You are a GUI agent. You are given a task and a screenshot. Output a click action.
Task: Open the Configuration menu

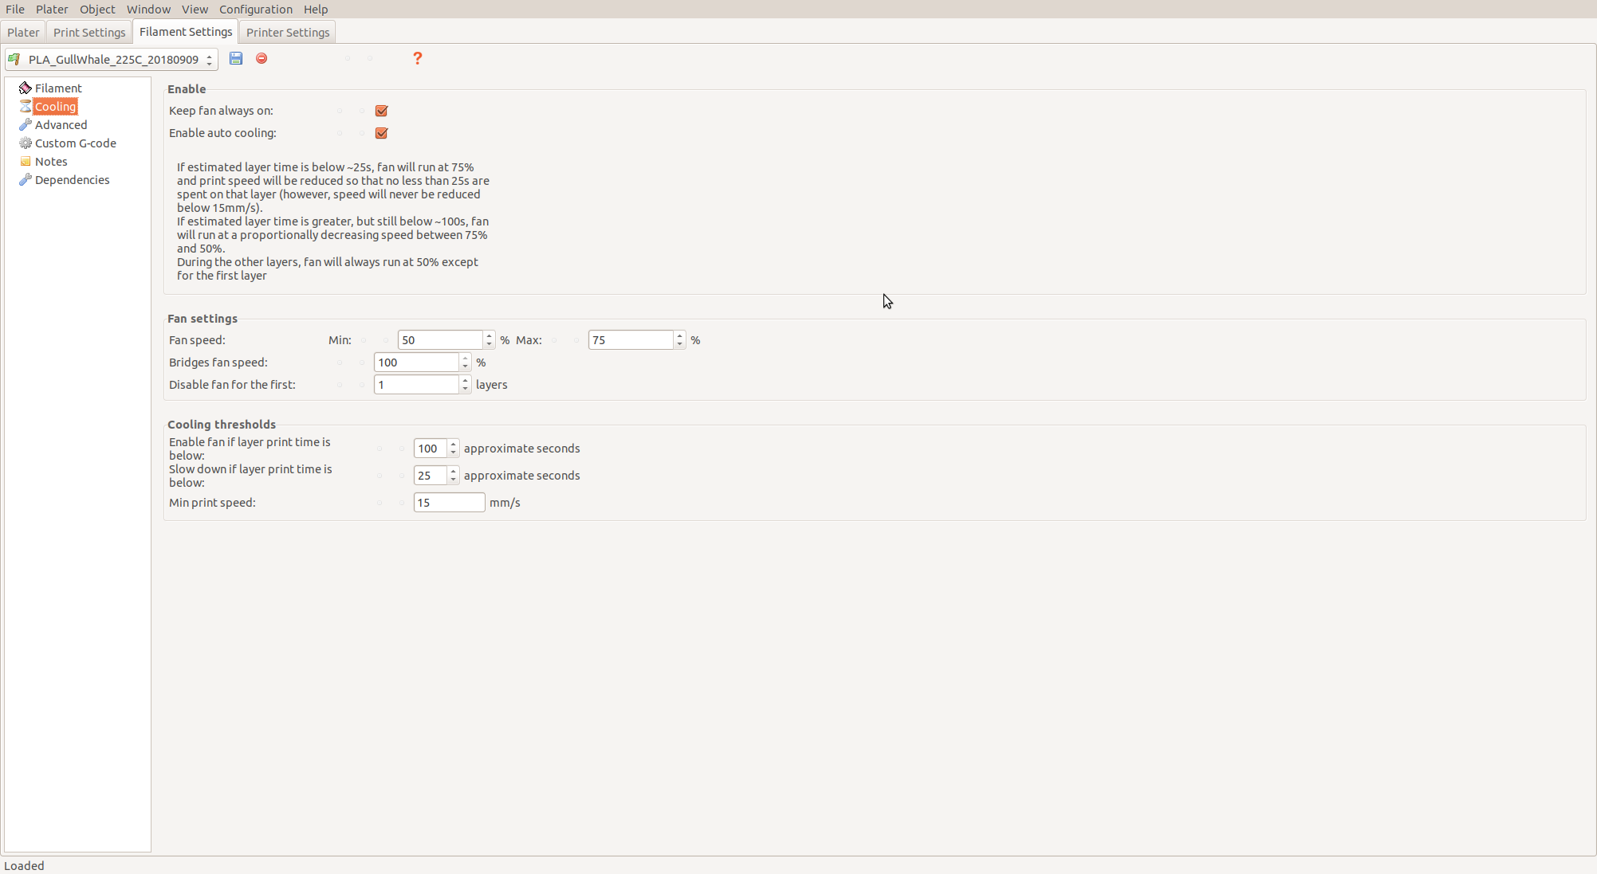(x=255, y=9)
